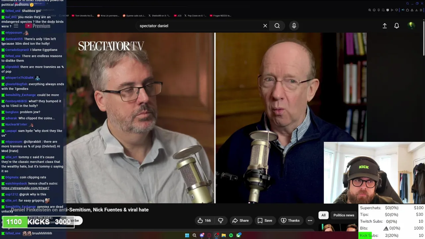
Task: Open the browser profile person icon
Action: [x=412, y=10]
